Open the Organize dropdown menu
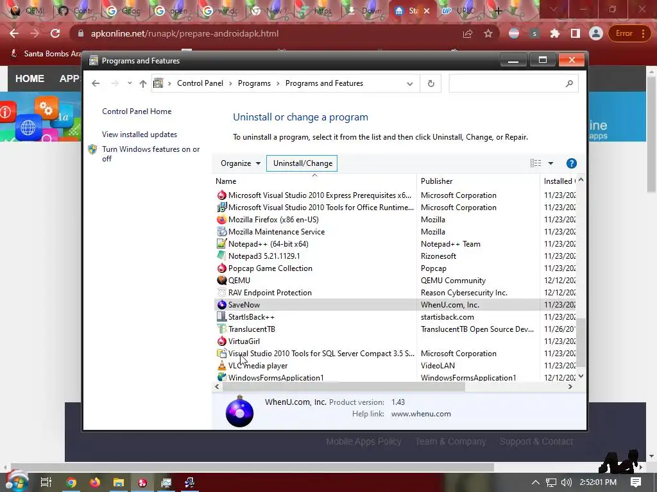Image resolution: width=657 pixels, height=492 pixels. (x=240, y=163)
